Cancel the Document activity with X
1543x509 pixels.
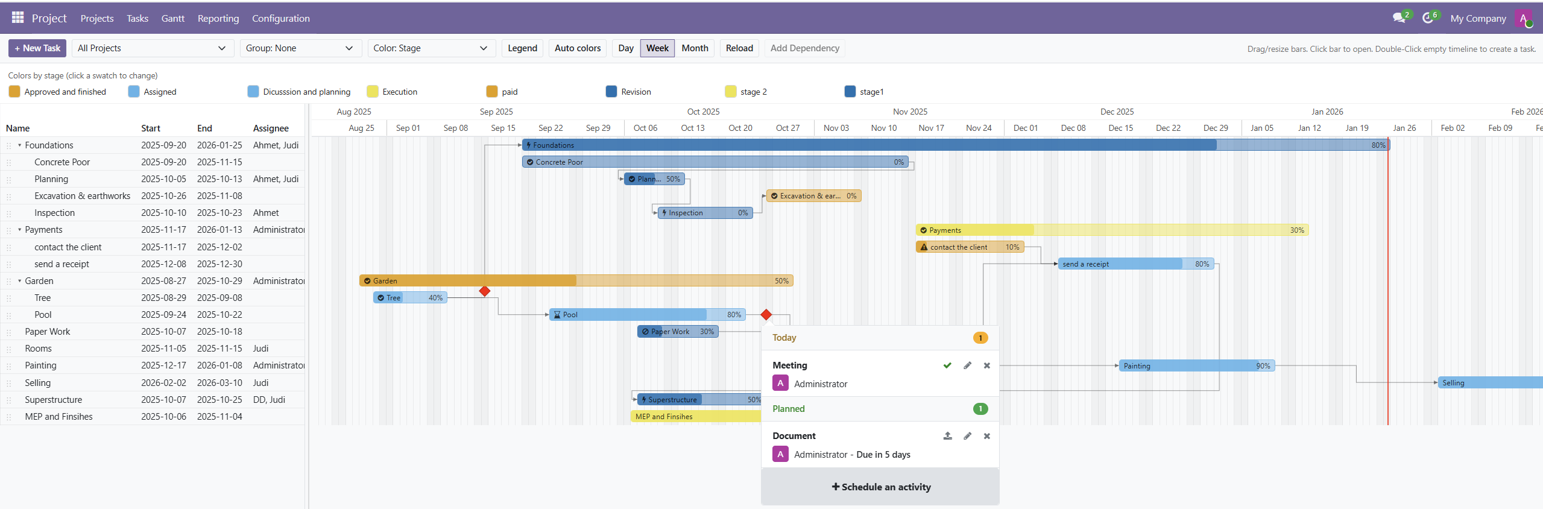point(987,436)
